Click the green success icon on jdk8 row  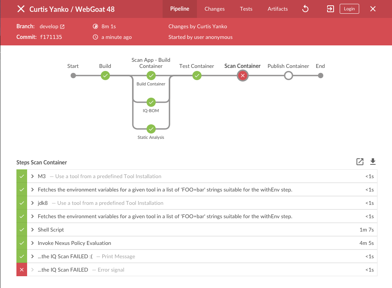click(x=22, y=203)
